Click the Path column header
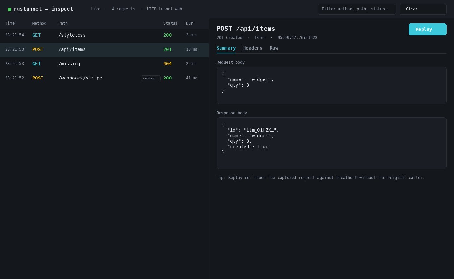Image resolution: width=454 pixels, height=279 pixels. click(x=63, y=23)
